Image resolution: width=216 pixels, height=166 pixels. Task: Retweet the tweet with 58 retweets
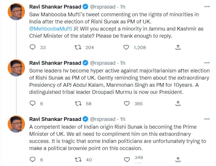pos(78,104)
